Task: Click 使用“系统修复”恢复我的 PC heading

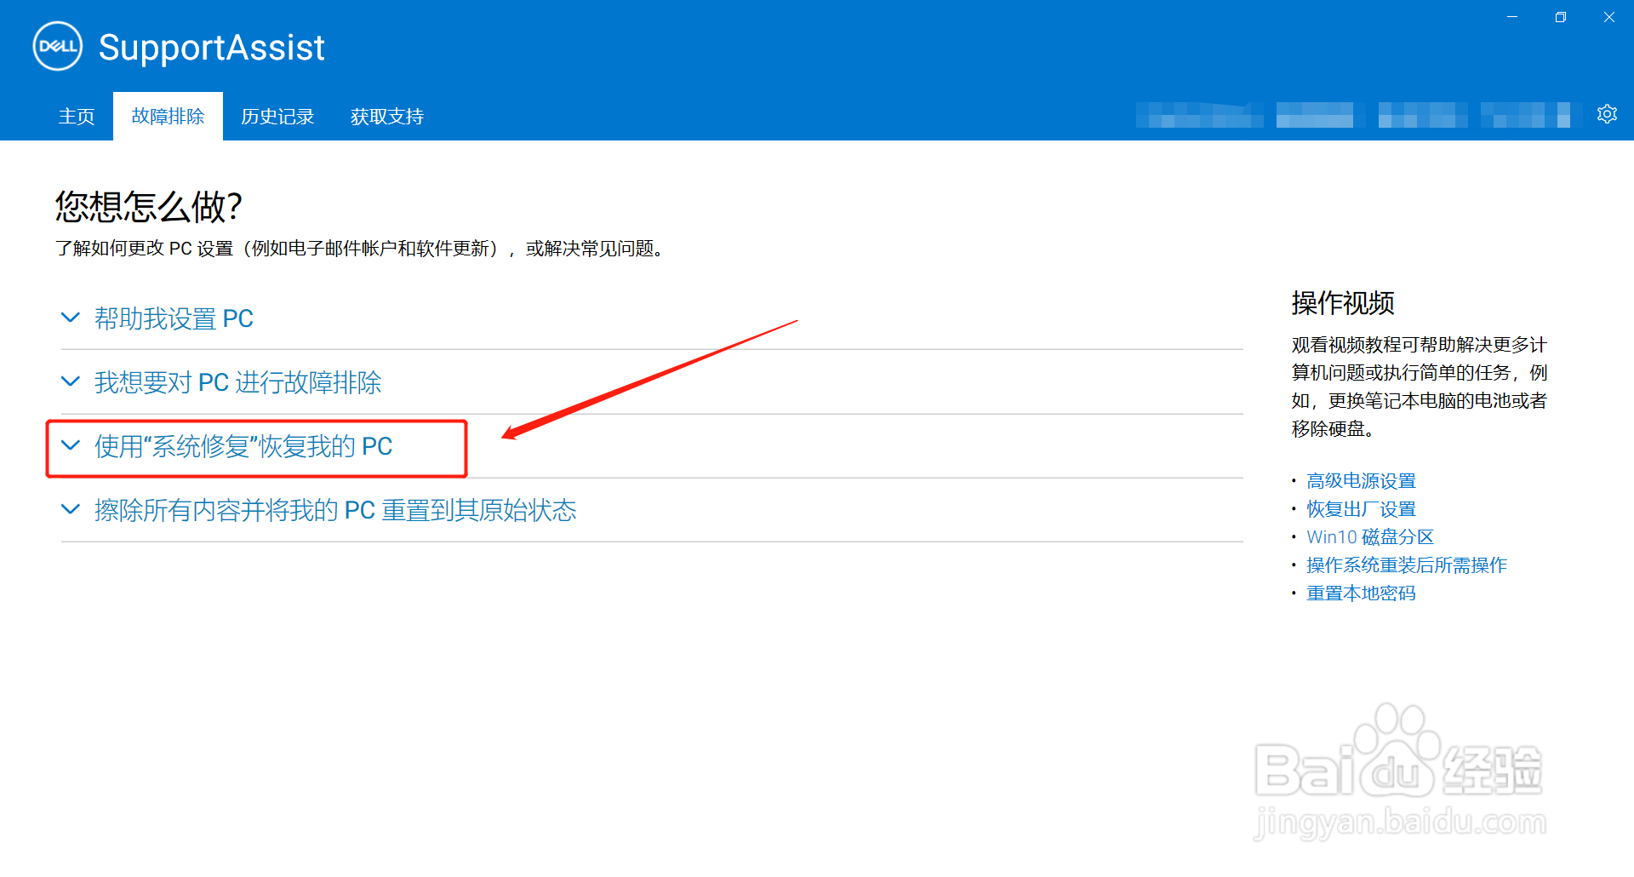Action: click(243, 446)
